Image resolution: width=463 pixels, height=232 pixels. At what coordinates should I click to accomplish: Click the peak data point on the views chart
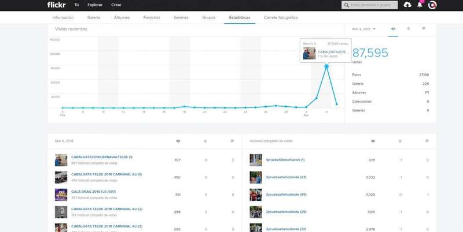326,66
